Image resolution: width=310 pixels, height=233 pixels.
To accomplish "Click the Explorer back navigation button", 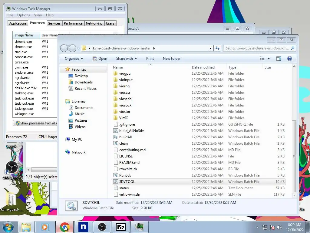I will (64, 48).
